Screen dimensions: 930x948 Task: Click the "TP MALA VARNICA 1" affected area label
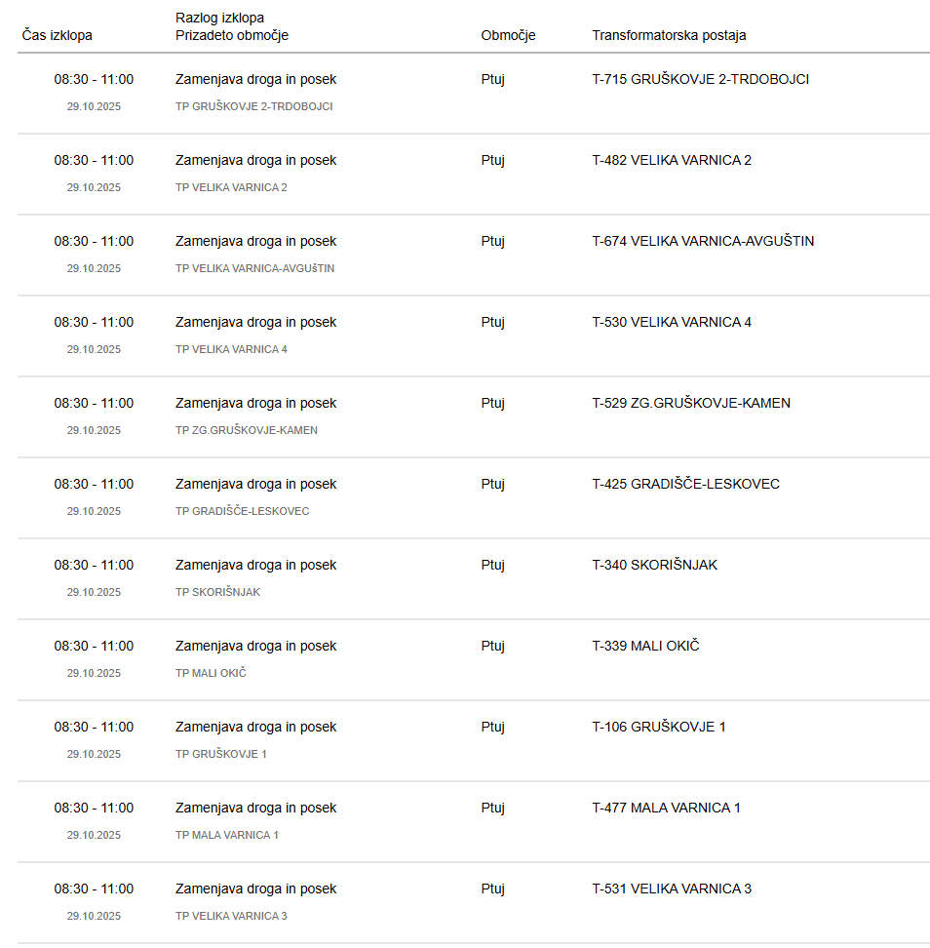click(226, 835)
